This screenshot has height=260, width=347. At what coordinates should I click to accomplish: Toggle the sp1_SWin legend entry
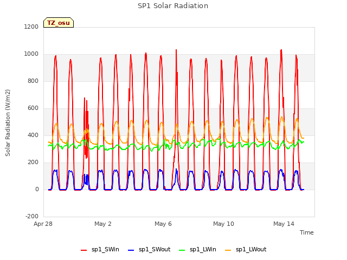click(100, 250)
